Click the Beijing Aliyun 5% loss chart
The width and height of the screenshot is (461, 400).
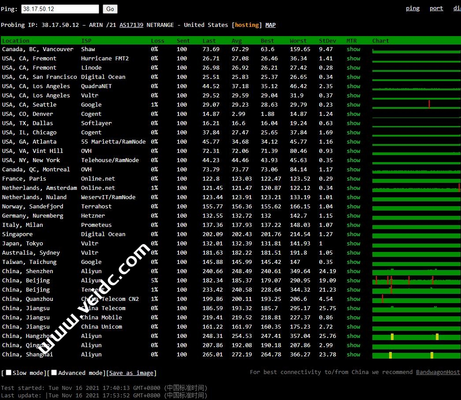416,281
